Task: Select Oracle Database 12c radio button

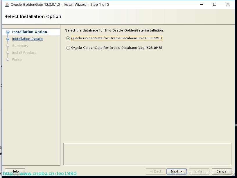Action: click(x=68, y=38)
